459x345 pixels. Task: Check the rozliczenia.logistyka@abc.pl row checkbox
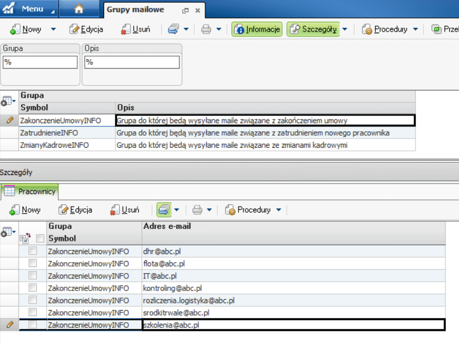pyautogui.click(x=33, y=300)
